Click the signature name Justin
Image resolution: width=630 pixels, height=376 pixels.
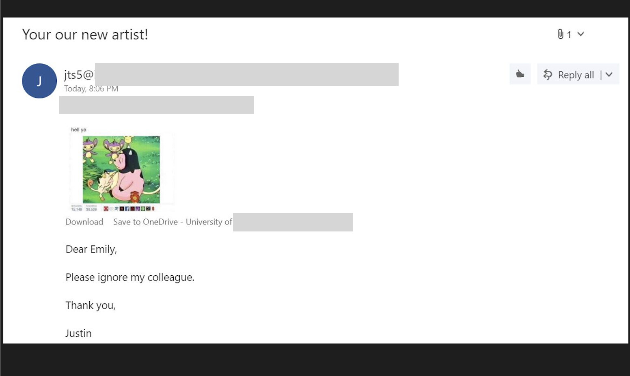click(79, 333)
